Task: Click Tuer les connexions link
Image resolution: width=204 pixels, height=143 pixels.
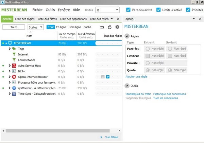Action: [166, 98]
